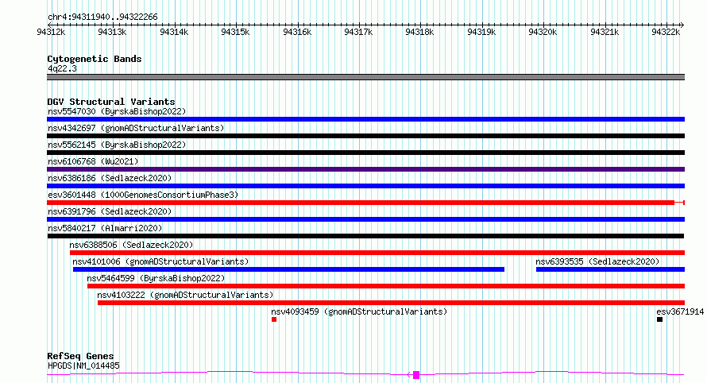The image size is (707, 383).
Task: Click the small red nsv4093459 marker
Action: pyautogui.click(x=274, y=320)
